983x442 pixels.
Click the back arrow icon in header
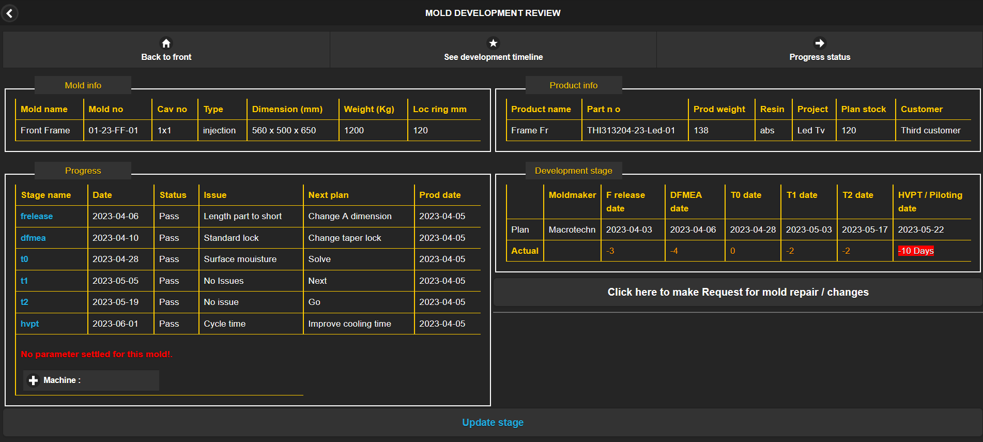click(x=9, y=13)
